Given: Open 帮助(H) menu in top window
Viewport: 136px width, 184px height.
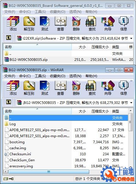Looking at the screenshot, I should [91, 12].
